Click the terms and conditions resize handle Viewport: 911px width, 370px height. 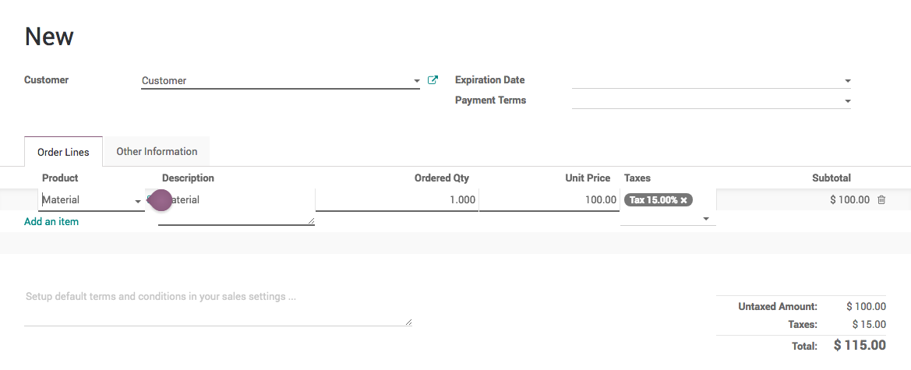click(x=408, y=322)
